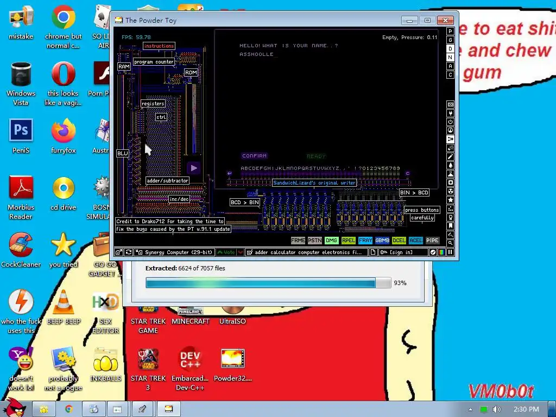
Task: Reload the simulation with refresh icon
Action: (128, 252)
